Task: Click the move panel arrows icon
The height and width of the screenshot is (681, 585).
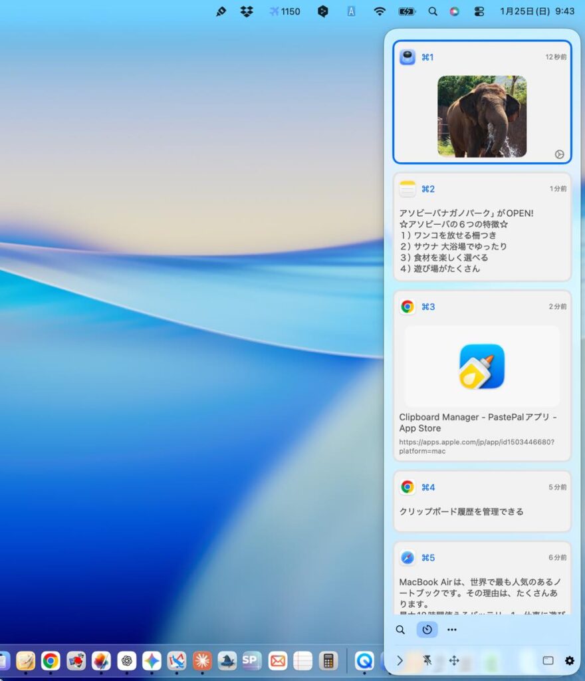Action: (455, 660)
